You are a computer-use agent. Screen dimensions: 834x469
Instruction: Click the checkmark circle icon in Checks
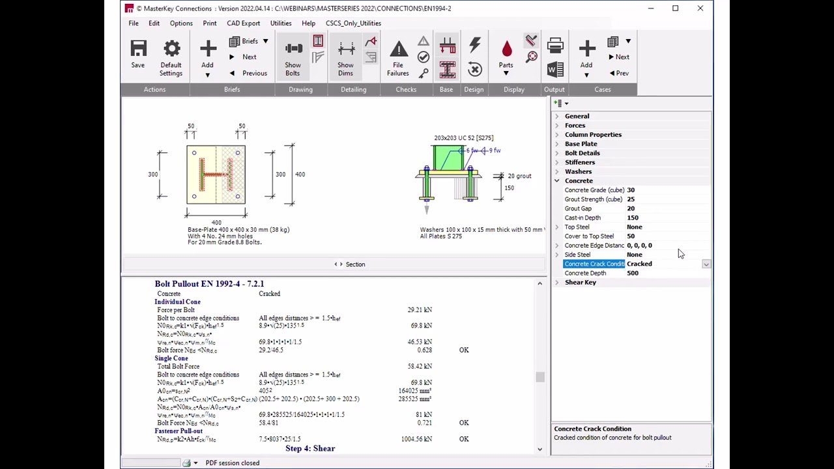pyautogui.click(x=424, y=57)
